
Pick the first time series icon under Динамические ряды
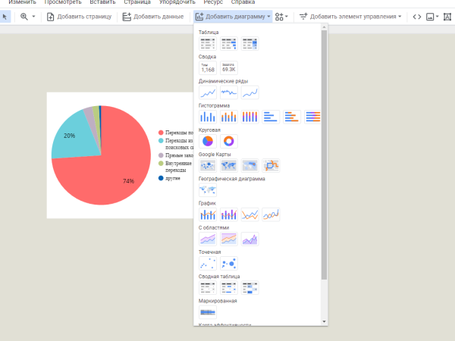pos(207,92)
